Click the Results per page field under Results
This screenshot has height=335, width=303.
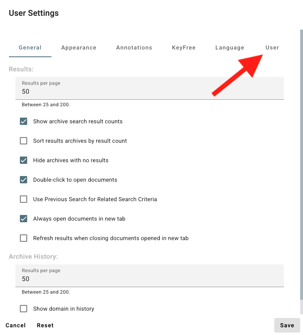pos(149,91)
